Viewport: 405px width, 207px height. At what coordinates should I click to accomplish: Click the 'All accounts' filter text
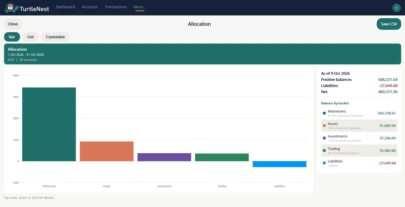tap(28, 60)
